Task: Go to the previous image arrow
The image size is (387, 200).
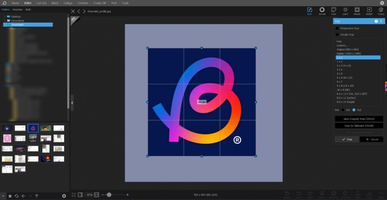Action: click(x=79, y=11)
